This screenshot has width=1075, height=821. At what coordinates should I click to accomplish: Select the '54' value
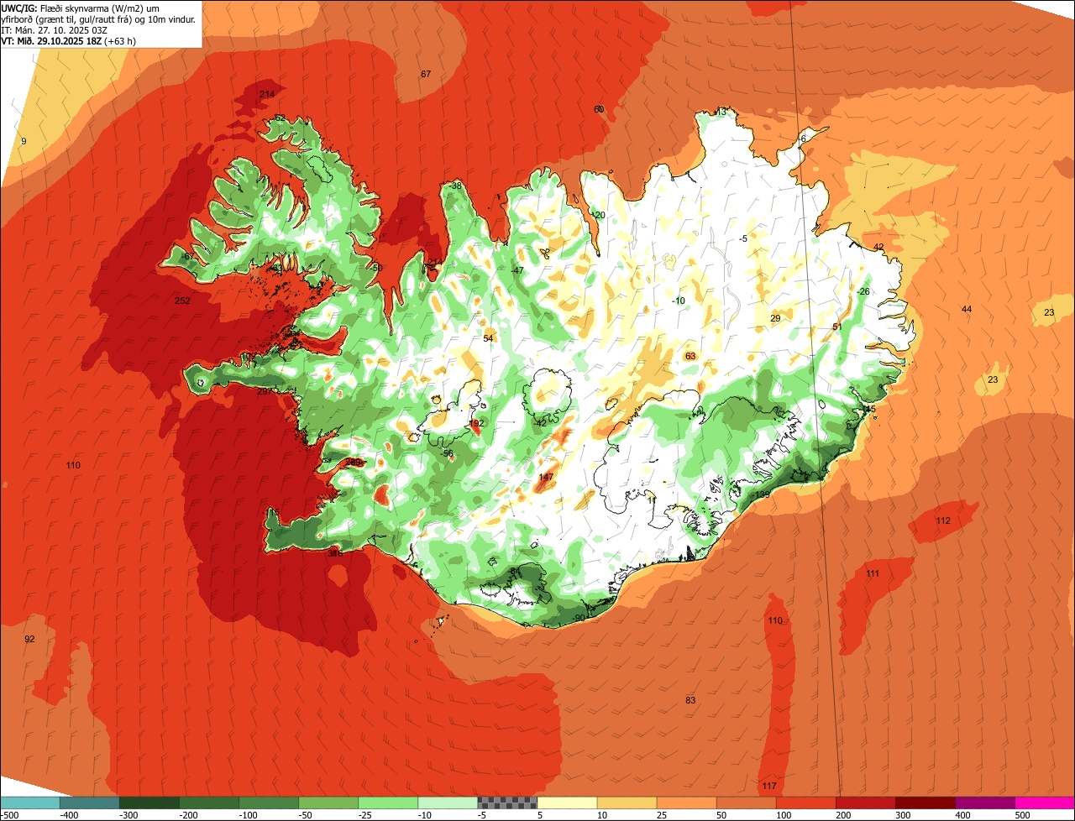pos(488,338)
